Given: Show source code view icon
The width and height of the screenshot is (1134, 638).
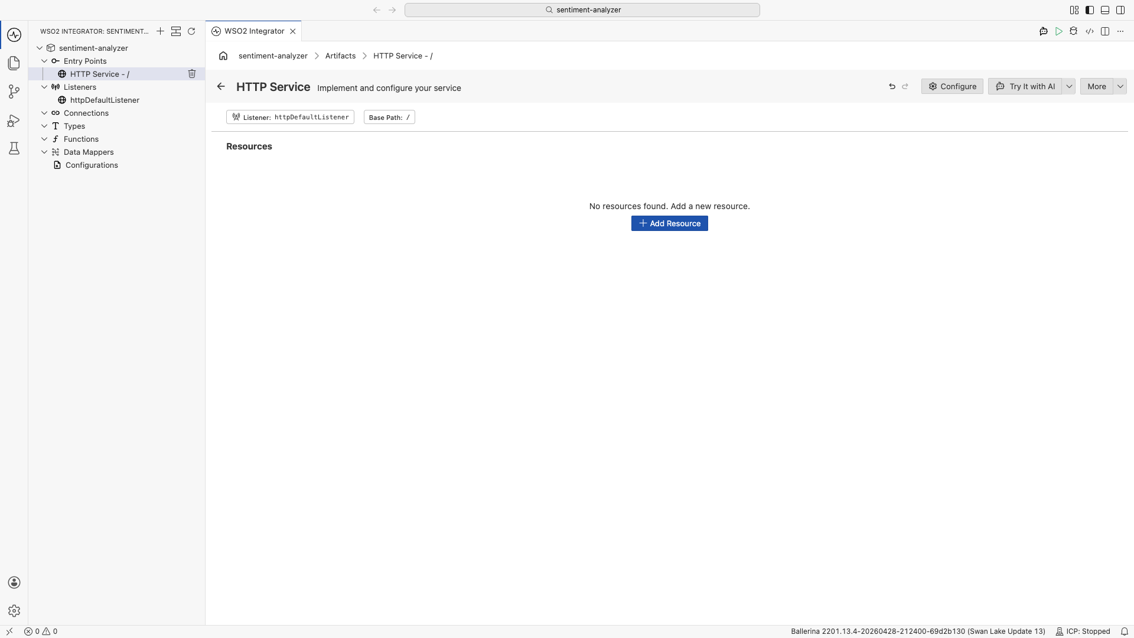Looking at the screenshot, I should [x=1090, y=31].
